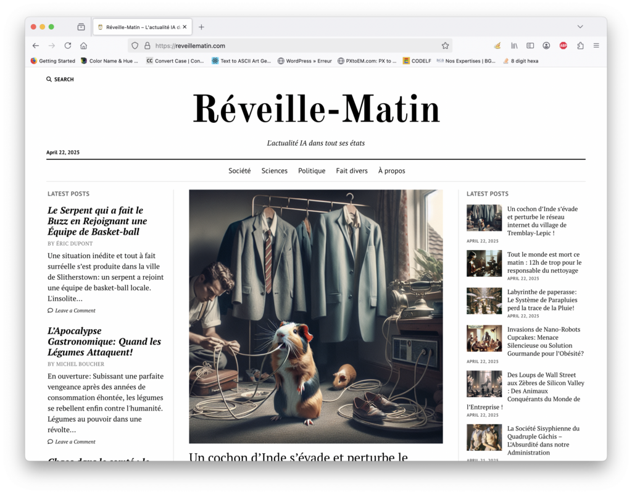Click thumbnail beside Des Loups de Wall Street

pyautogui.click(x=484, y=384)
